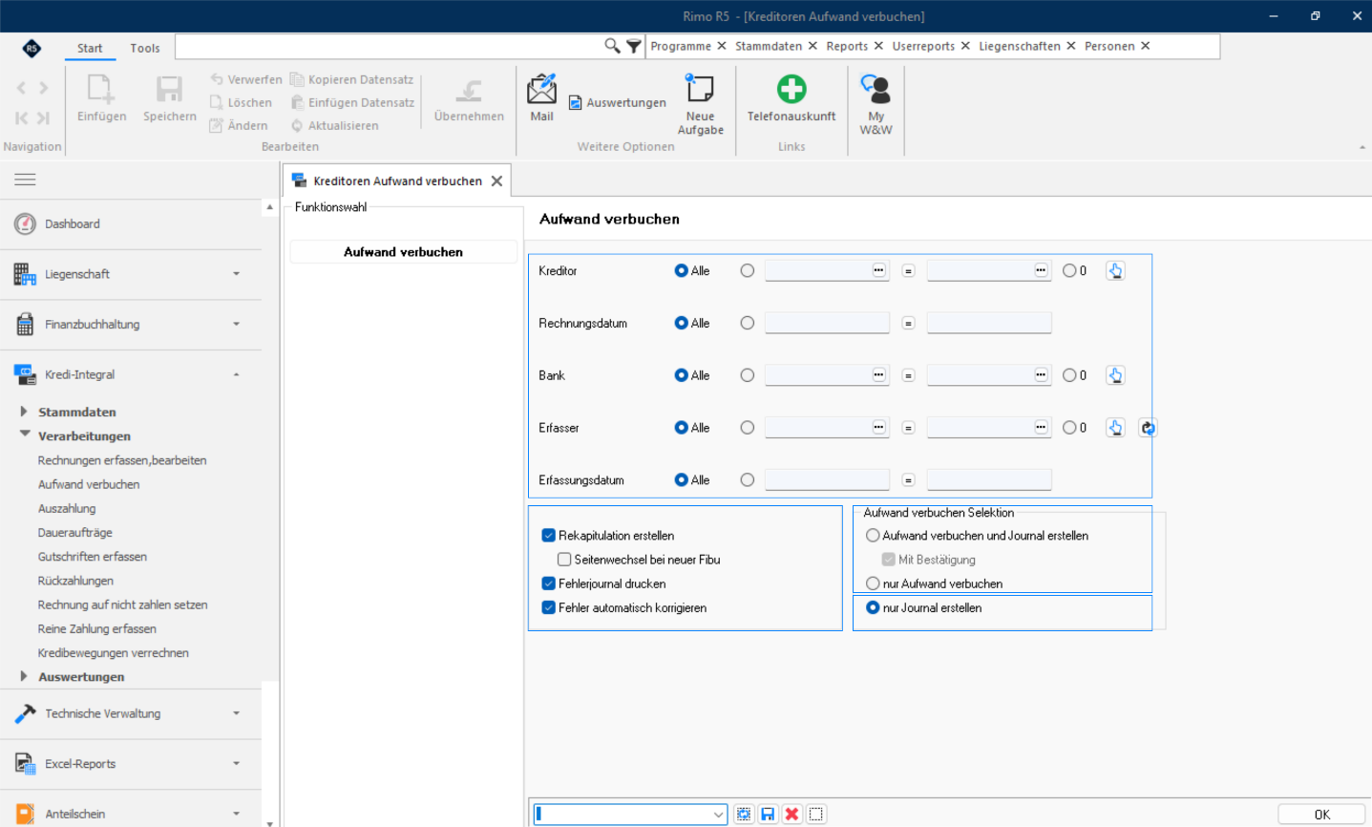
Task: Click the Aufwand verbuchen function button
Action: [403, 252]
